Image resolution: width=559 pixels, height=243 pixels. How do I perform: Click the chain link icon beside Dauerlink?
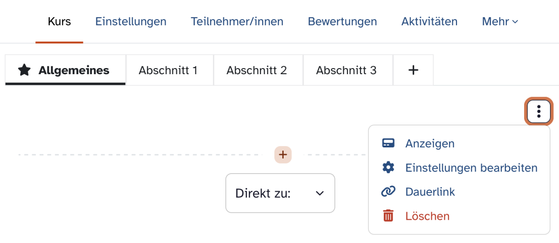(388, 192)
